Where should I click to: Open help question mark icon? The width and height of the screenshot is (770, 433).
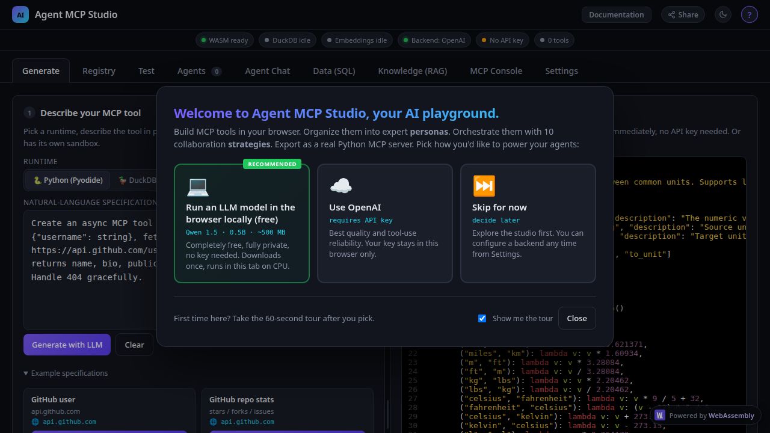pos(749,14)
